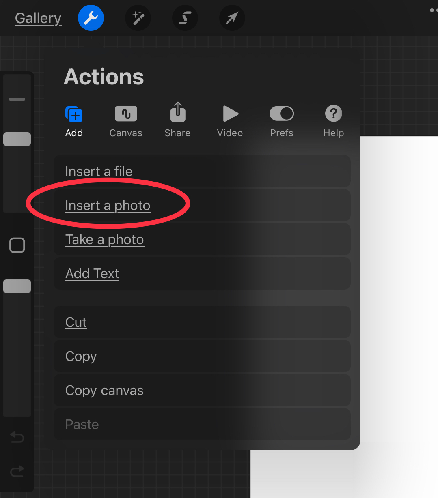This screenshot has height=498, width=438.
Task: Click Copy canvas option
Action: pyautogui.click(x=105, y=390)
